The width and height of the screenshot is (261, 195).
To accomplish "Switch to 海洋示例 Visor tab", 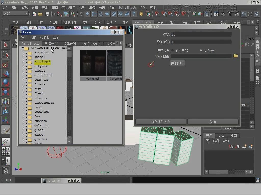I will coord(51,44).
